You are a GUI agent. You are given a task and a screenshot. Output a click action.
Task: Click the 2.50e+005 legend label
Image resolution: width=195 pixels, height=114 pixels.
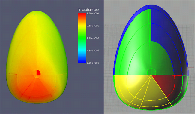[93, 63]
